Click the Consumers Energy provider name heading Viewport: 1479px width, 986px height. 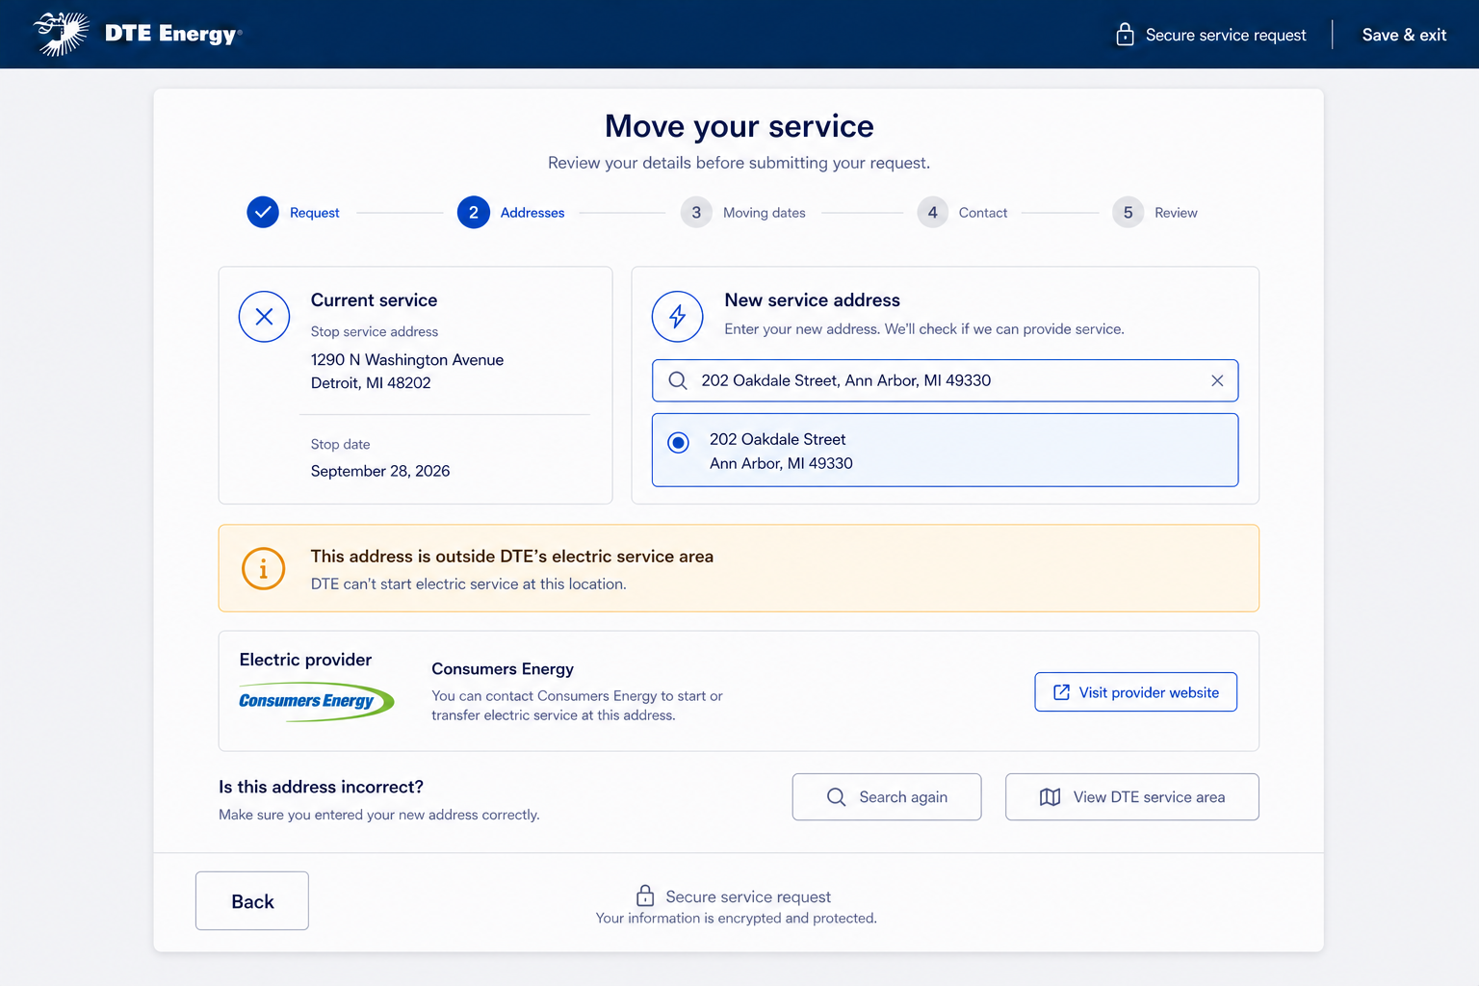pyautogui.click(x=503, y=669)
